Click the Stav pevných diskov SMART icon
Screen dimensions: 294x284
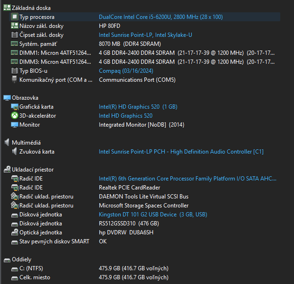pyautogui.click(x=14, y=242)
